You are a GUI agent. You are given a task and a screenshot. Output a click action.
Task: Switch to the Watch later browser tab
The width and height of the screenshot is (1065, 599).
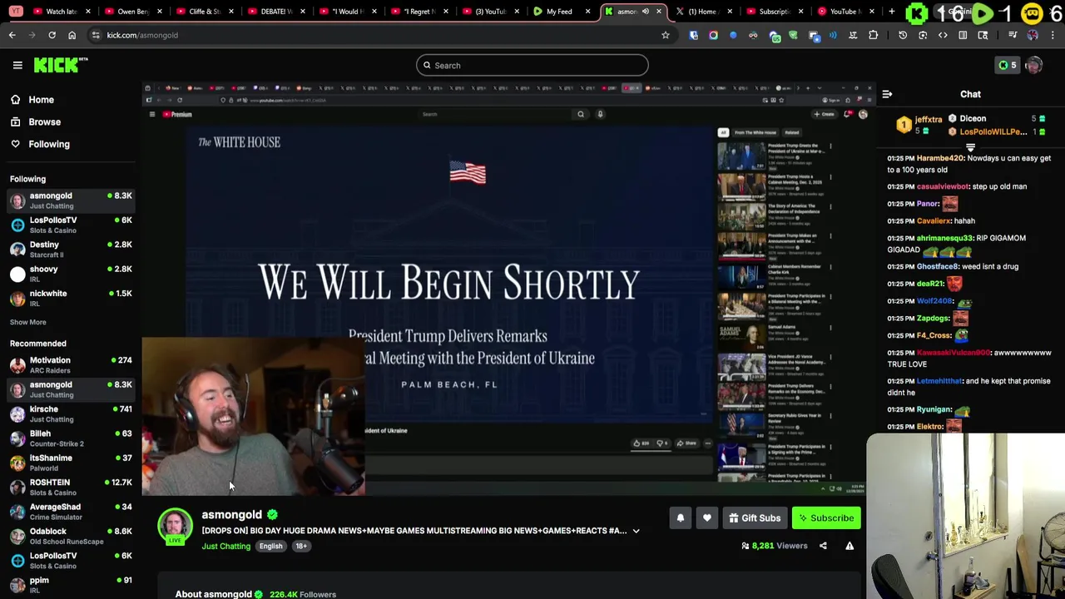[61, 12]
